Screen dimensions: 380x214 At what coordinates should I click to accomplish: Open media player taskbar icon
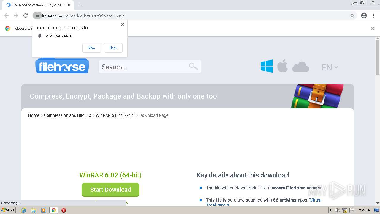point(44,210)
